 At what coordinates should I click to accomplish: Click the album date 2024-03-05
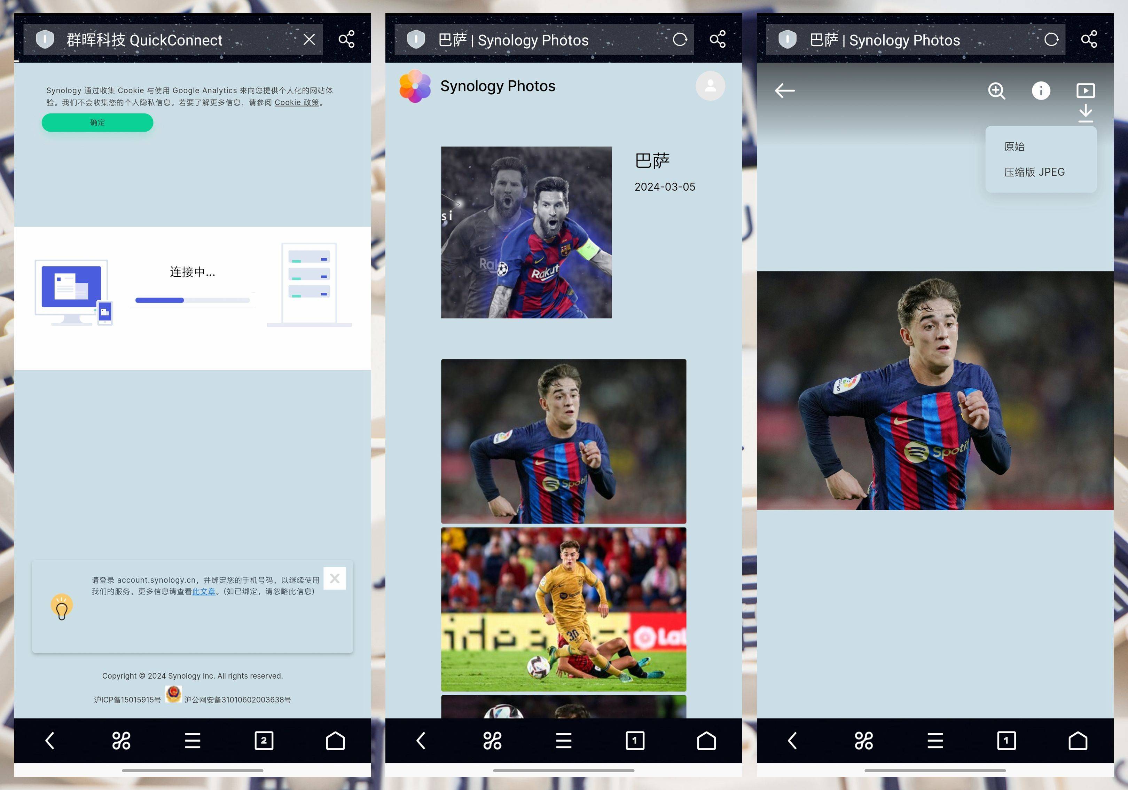[665, 187]
